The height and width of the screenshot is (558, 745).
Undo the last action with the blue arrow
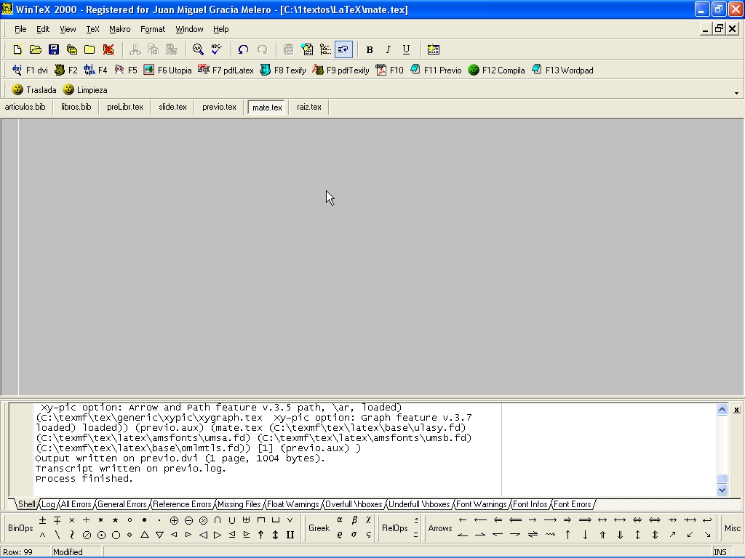tap(243, 49)
